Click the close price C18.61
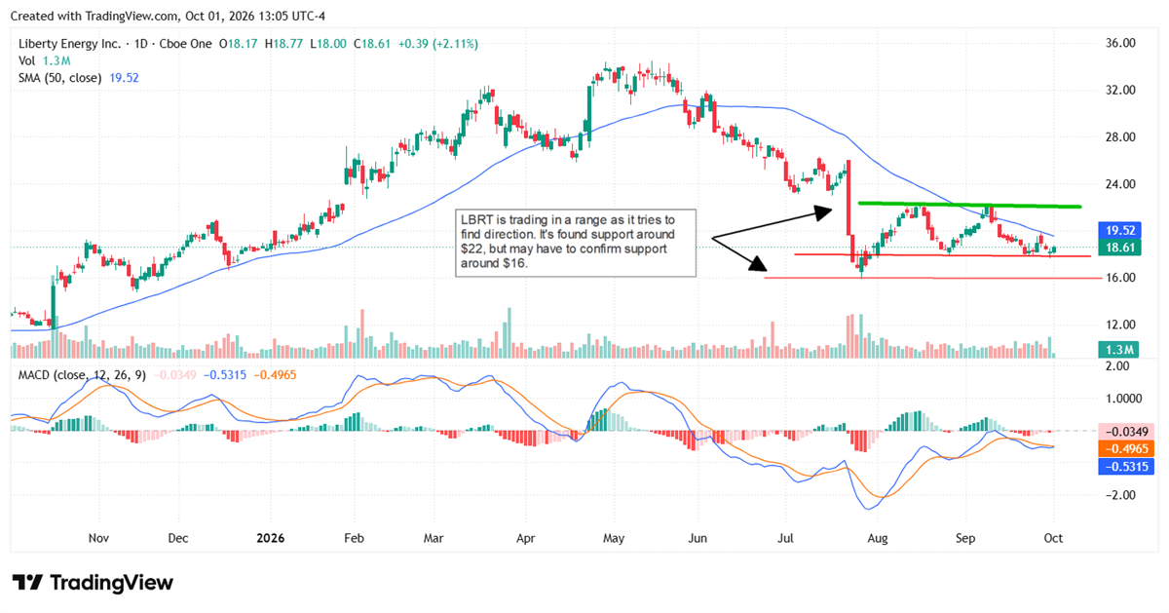Image resolution: width=1169 pixels, height=613 pixels. [x=371, y=44]
